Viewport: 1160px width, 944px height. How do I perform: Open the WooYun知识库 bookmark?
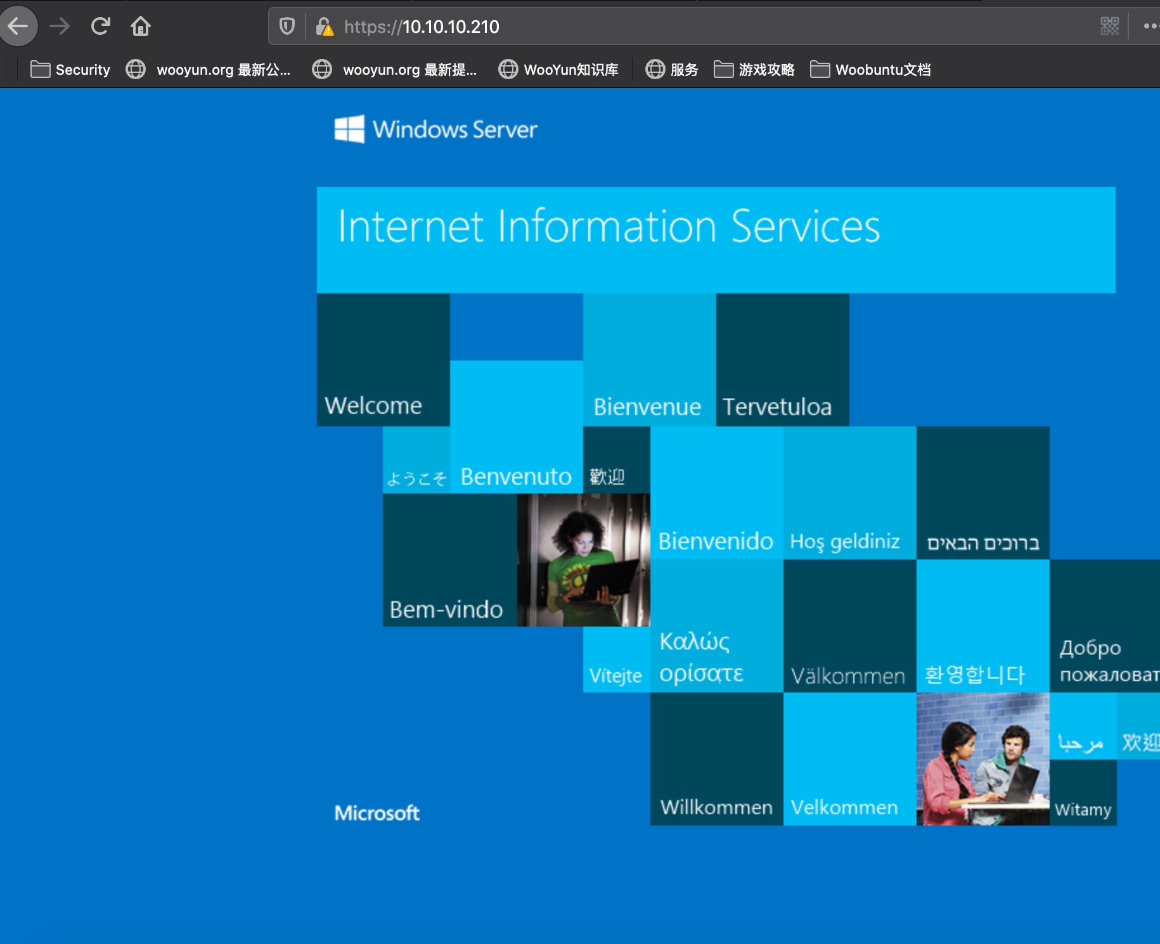558,70
